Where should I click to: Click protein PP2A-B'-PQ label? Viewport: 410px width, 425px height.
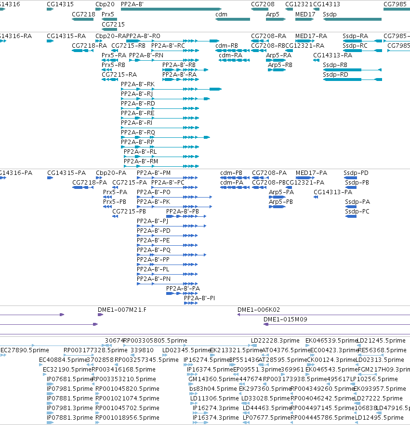click(x=154, y=250)
